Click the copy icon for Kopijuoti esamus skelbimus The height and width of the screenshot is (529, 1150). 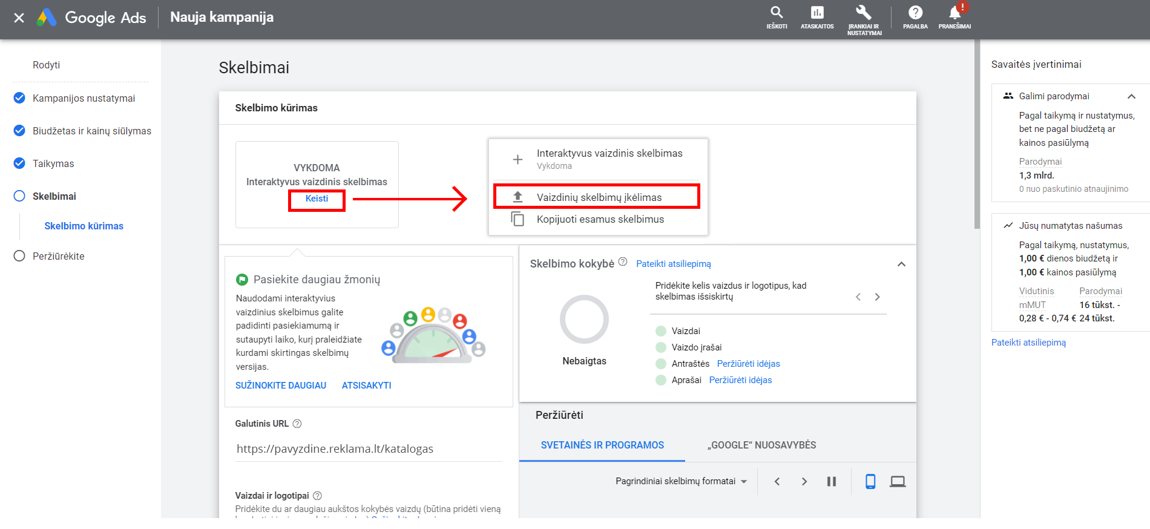[x=517, y=219]
